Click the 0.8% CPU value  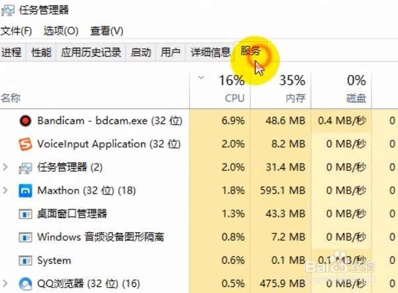coord(233,237)
